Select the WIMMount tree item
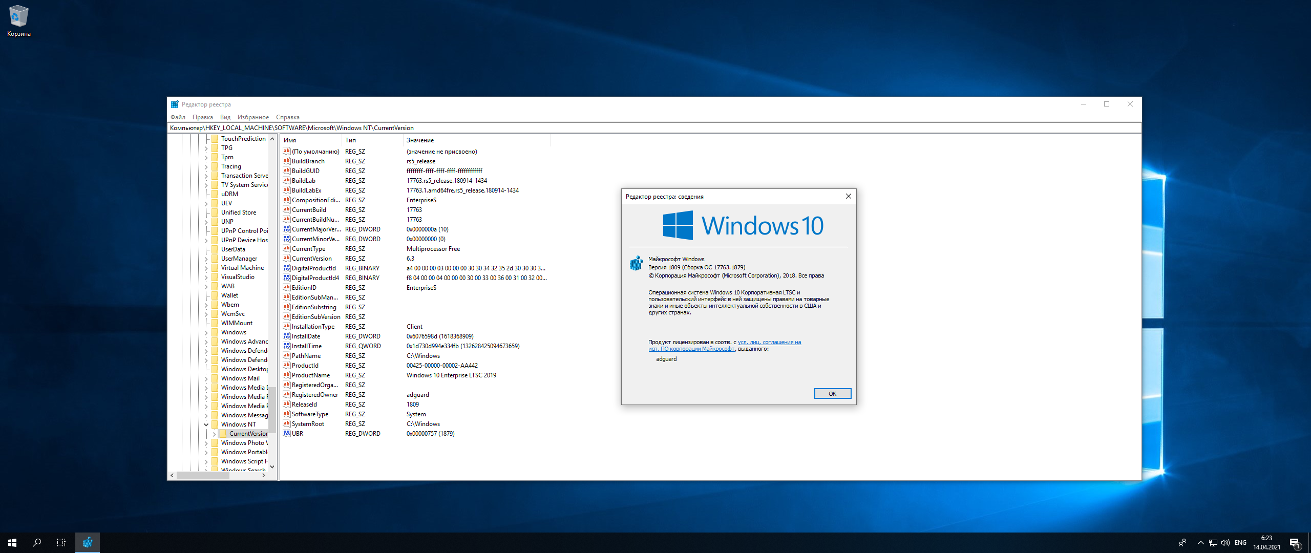The image size is (1311, 553). (x=237, y=323)
